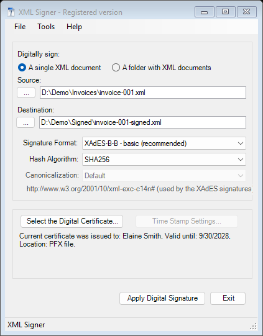Expand the Signature Format dropdown
263x336 pixels.
click(164, 143)
